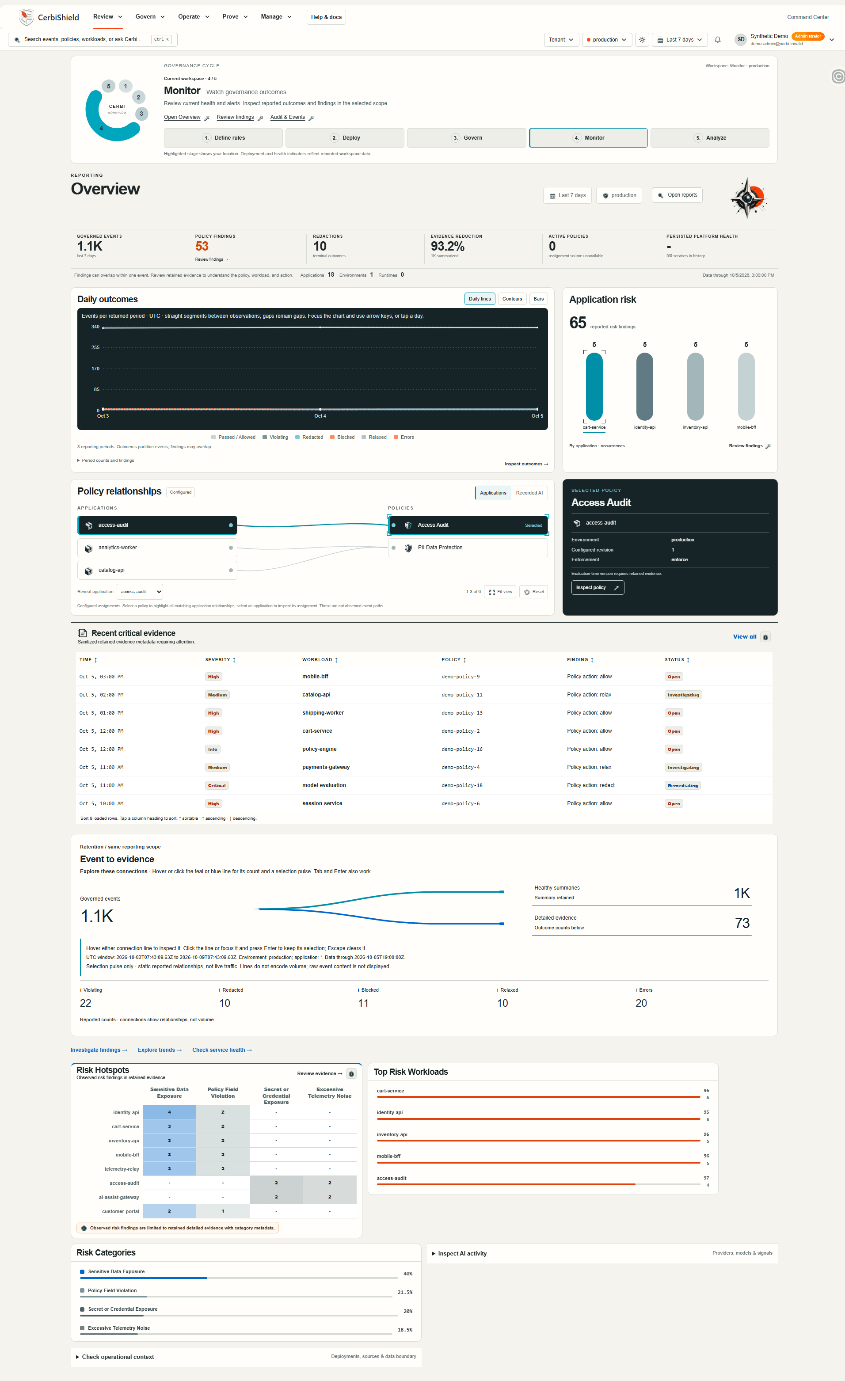Toggle the theme sun icon
The width and height of the screenshot is (845, 1381).
click(x=642, y=40)
